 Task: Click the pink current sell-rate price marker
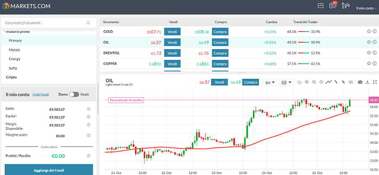(x=373, y=100)
